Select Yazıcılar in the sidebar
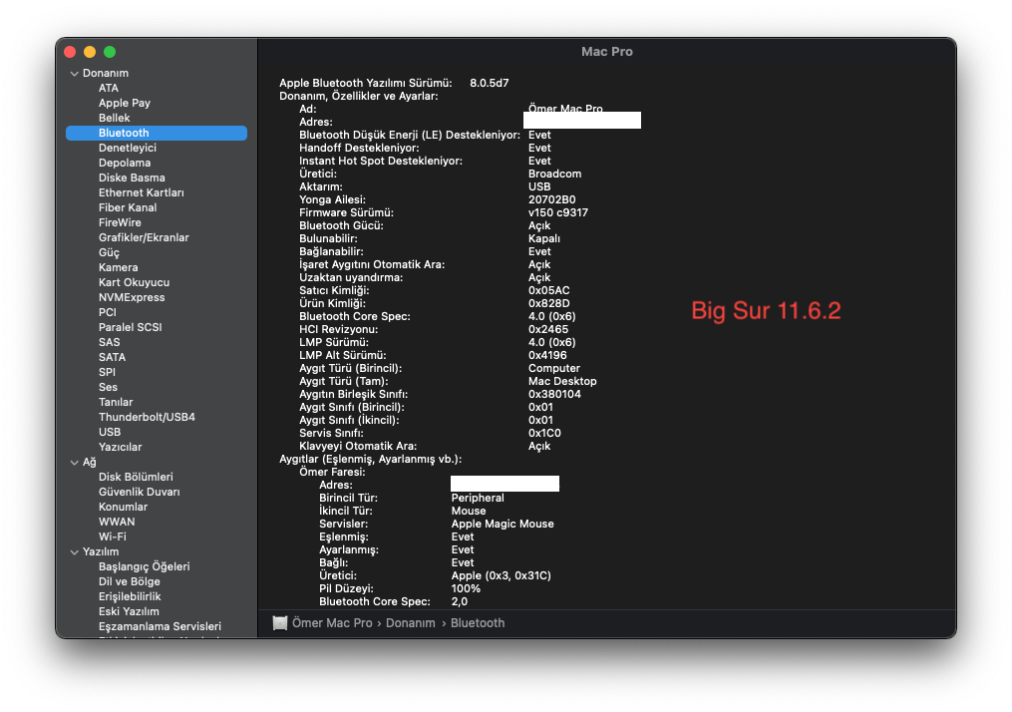Viewport: 1012px width, 712px height. 120,447
